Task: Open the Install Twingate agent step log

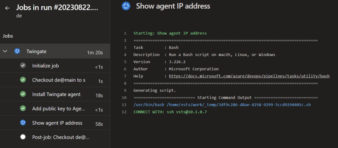Action: [56, 94]
